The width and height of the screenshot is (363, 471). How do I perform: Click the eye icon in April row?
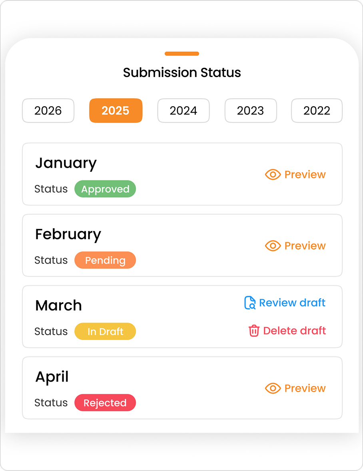click(x=273, y=388)
